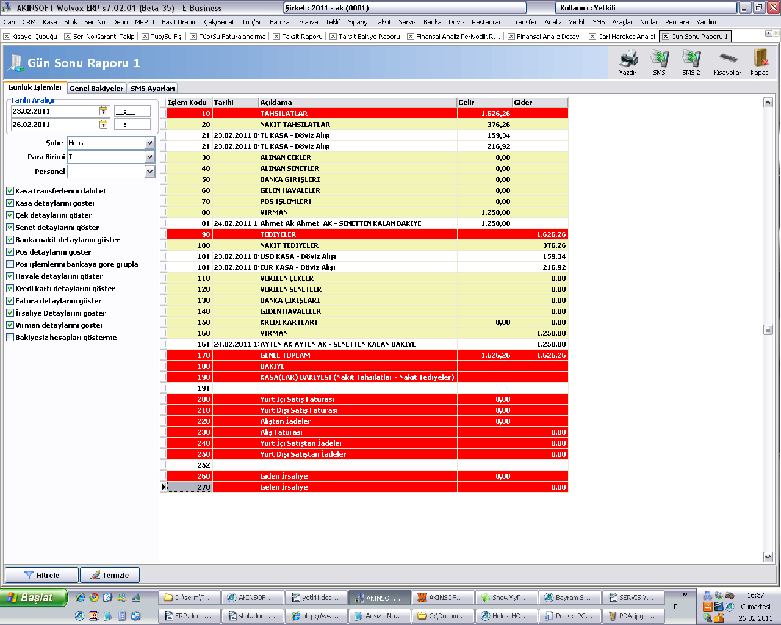Toggle Kasa detaylarını göster checkbox
The height and width of the screenshot is (625, 781).
[10, 203]
